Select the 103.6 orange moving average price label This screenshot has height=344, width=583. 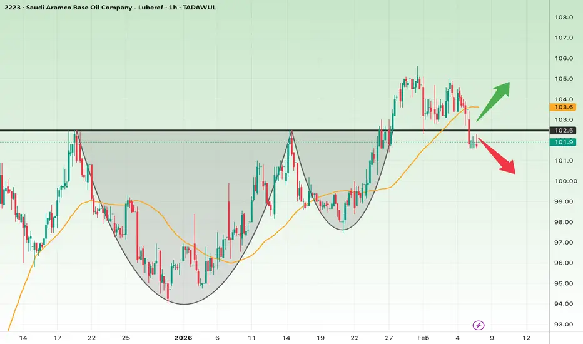(563, 107)
